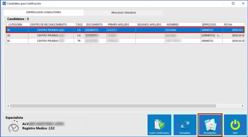Maximize the Candidatos para Certificación window
The image size is (248, 137).
pyautogui.click(x=233, y=3)
